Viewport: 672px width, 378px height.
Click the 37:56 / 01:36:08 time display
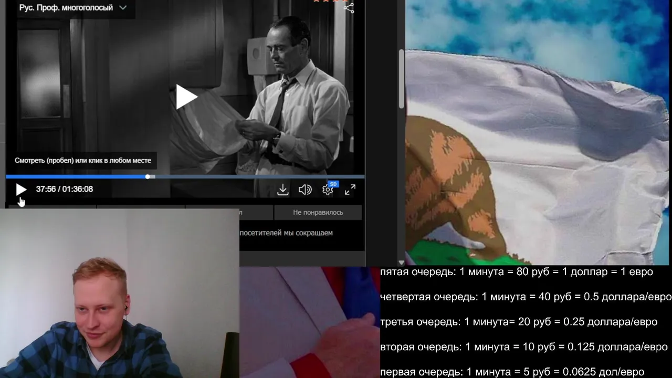65,189
